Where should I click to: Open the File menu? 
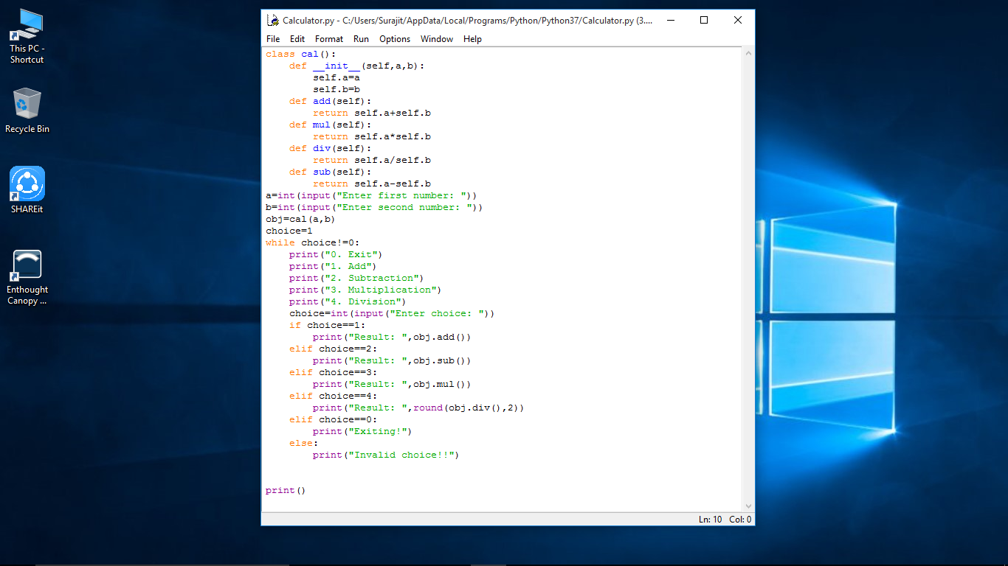pyautogui.click(x=273, y=39)
